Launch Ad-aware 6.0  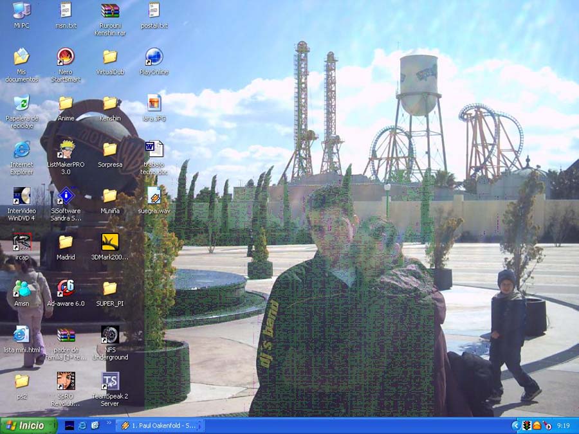(66, 288)
